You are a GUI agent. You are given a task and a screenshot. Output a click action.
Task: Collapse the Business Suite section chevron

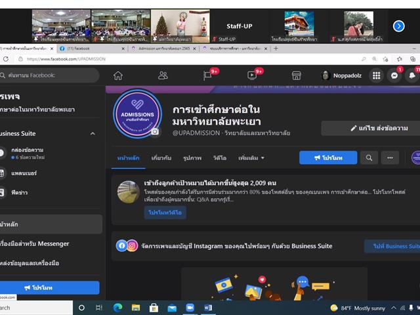[x=93, y=133]
